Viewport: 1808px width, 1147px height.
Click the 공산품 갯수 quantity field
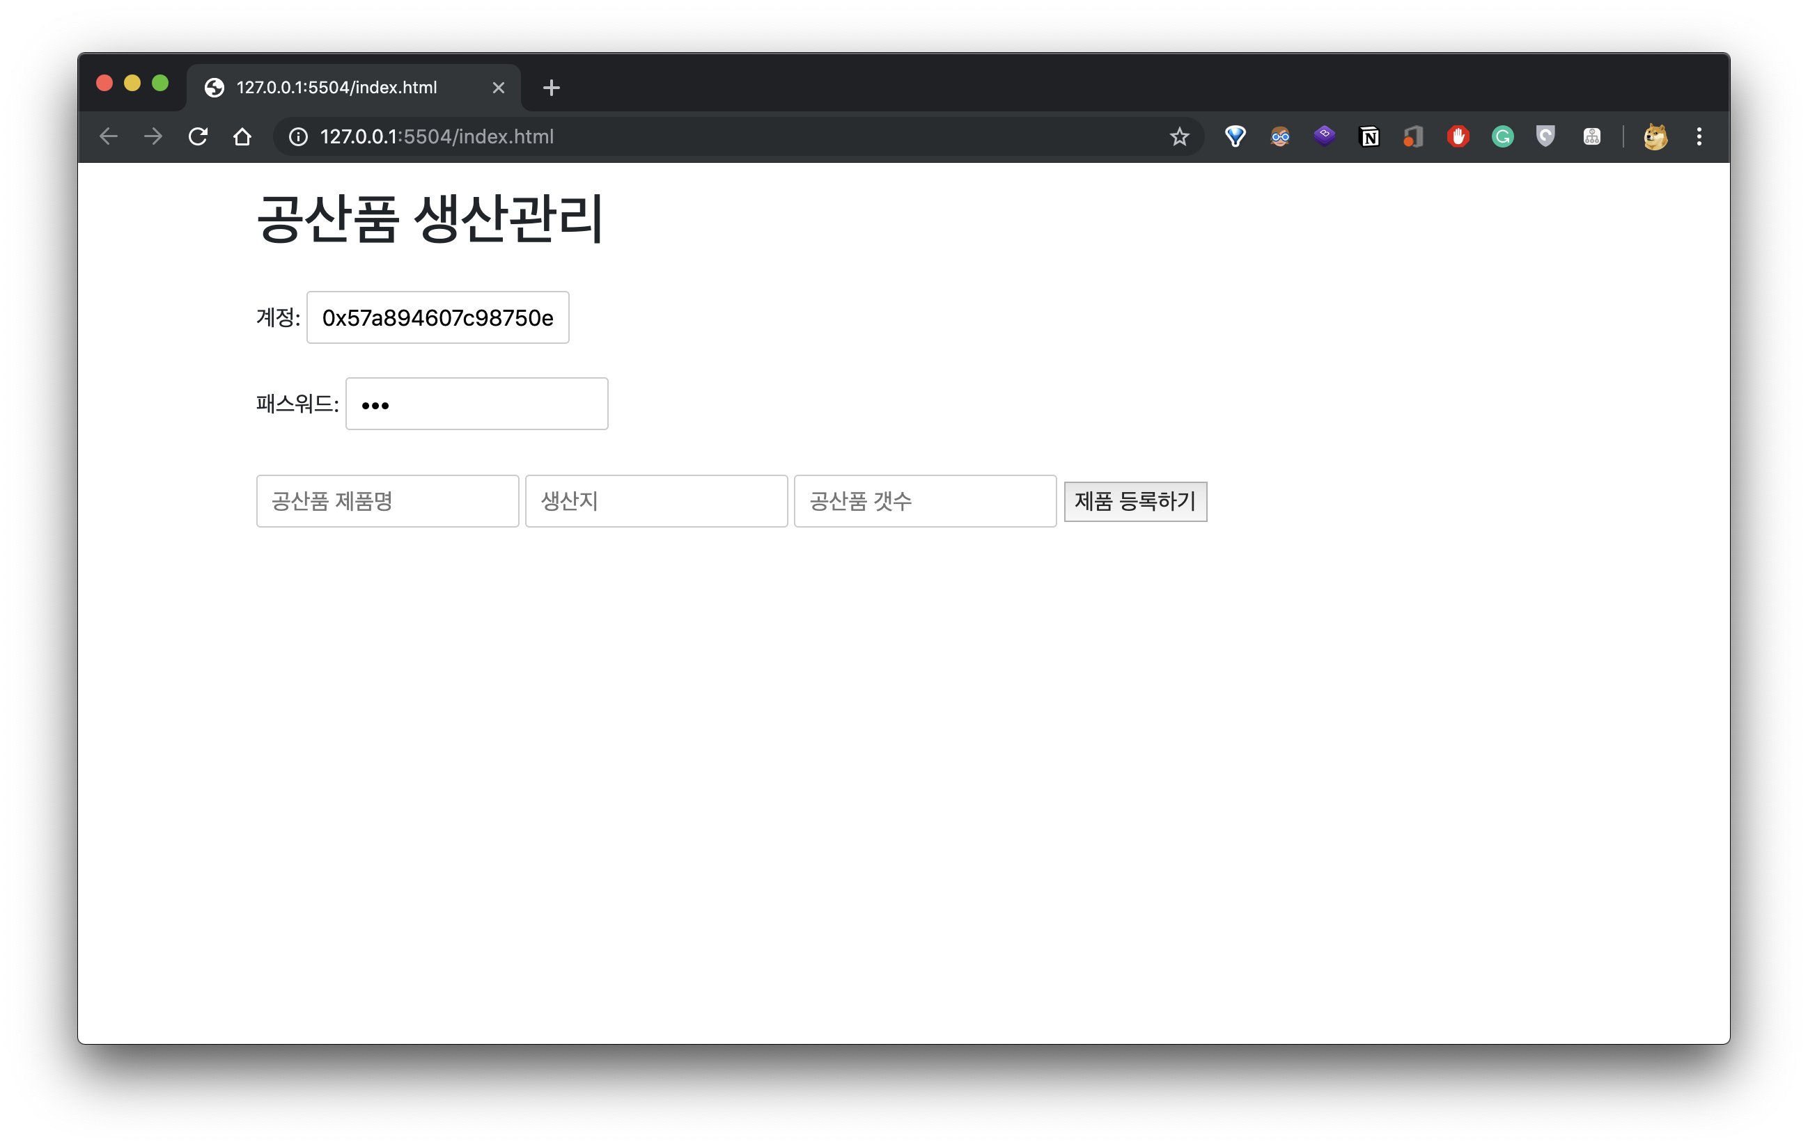pyautogui.click(x=925, y=501)
